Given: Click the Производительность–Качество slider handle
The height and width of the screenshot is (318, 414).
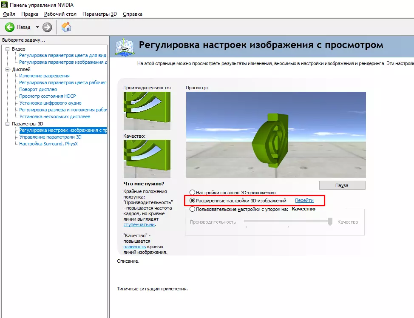Looking at the screenshot, I should 330,222.
